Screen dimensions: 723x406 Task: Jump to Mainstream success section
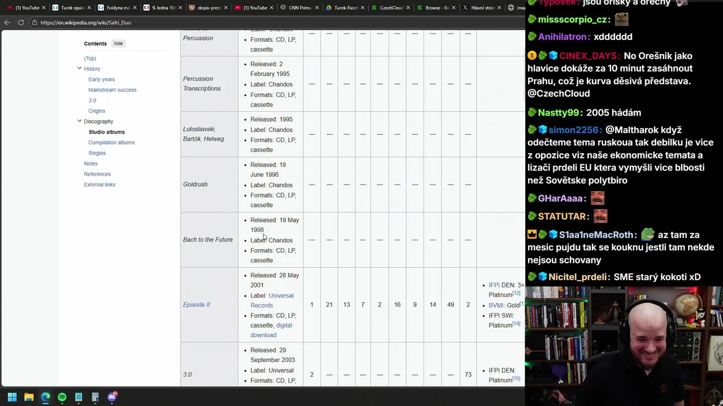coord(112,90)
